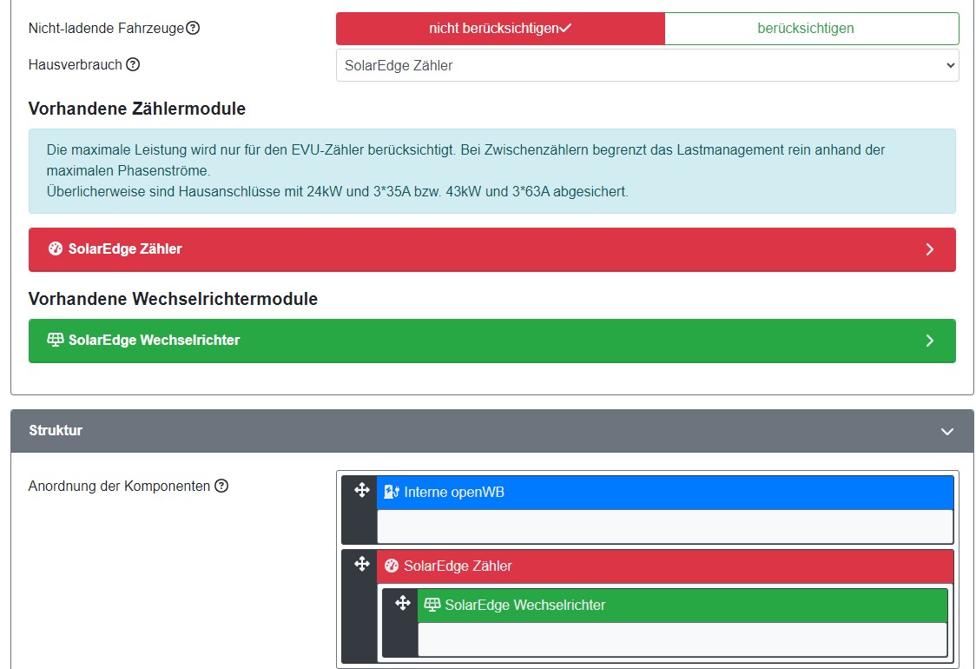976x669 pixels.
Task: Select Interne openWB in structure tree
Action: (665, 493)
